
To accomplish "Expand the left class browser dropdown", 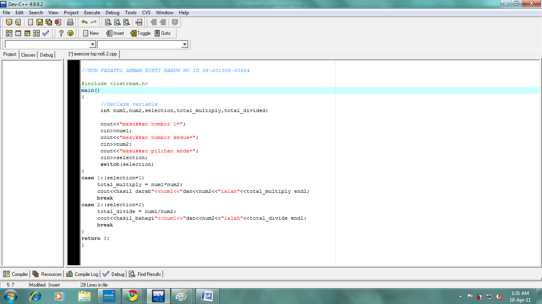I will pos(93,44).
